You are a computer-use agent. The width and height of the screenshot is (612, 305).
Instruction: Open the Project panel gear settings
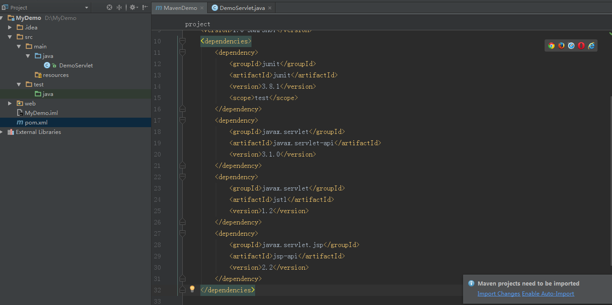pos(133,7)
